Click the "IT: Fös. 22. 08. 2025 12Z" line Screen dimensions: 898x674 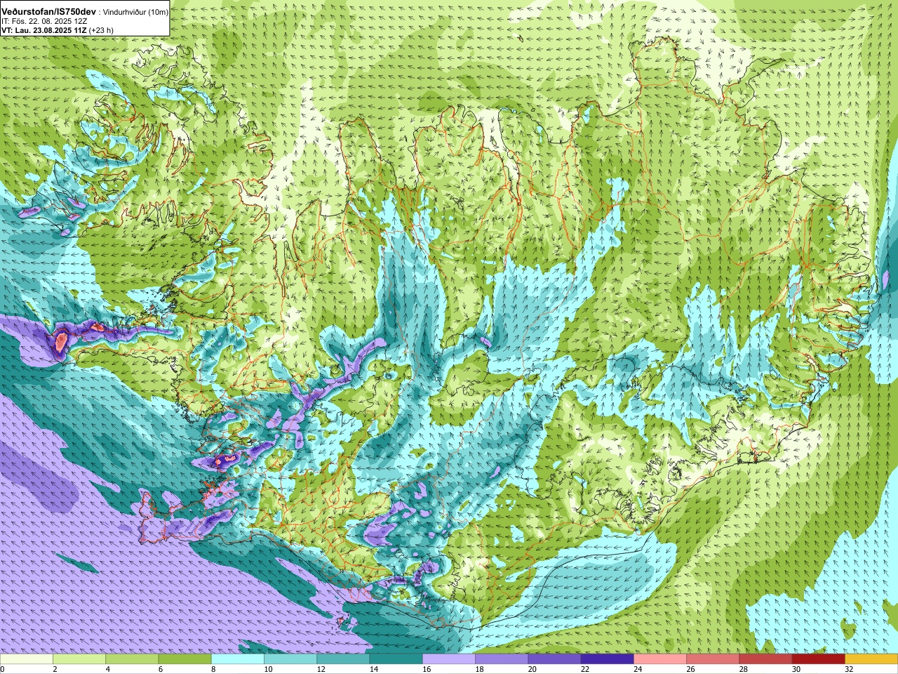click(x=44, y=22)
